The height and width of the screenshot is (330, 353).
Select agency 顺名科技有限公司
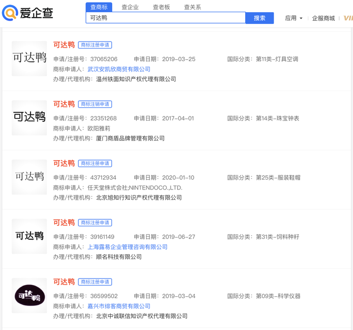(119, 257)
